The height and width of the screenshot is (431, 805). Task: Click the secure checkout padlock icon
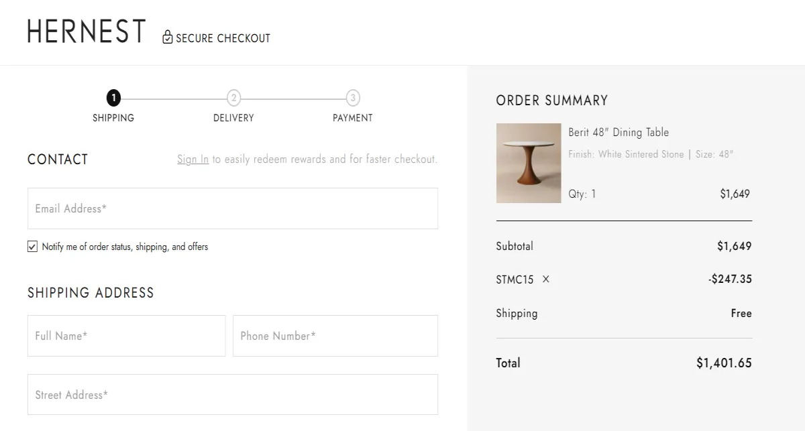[167, 38]
